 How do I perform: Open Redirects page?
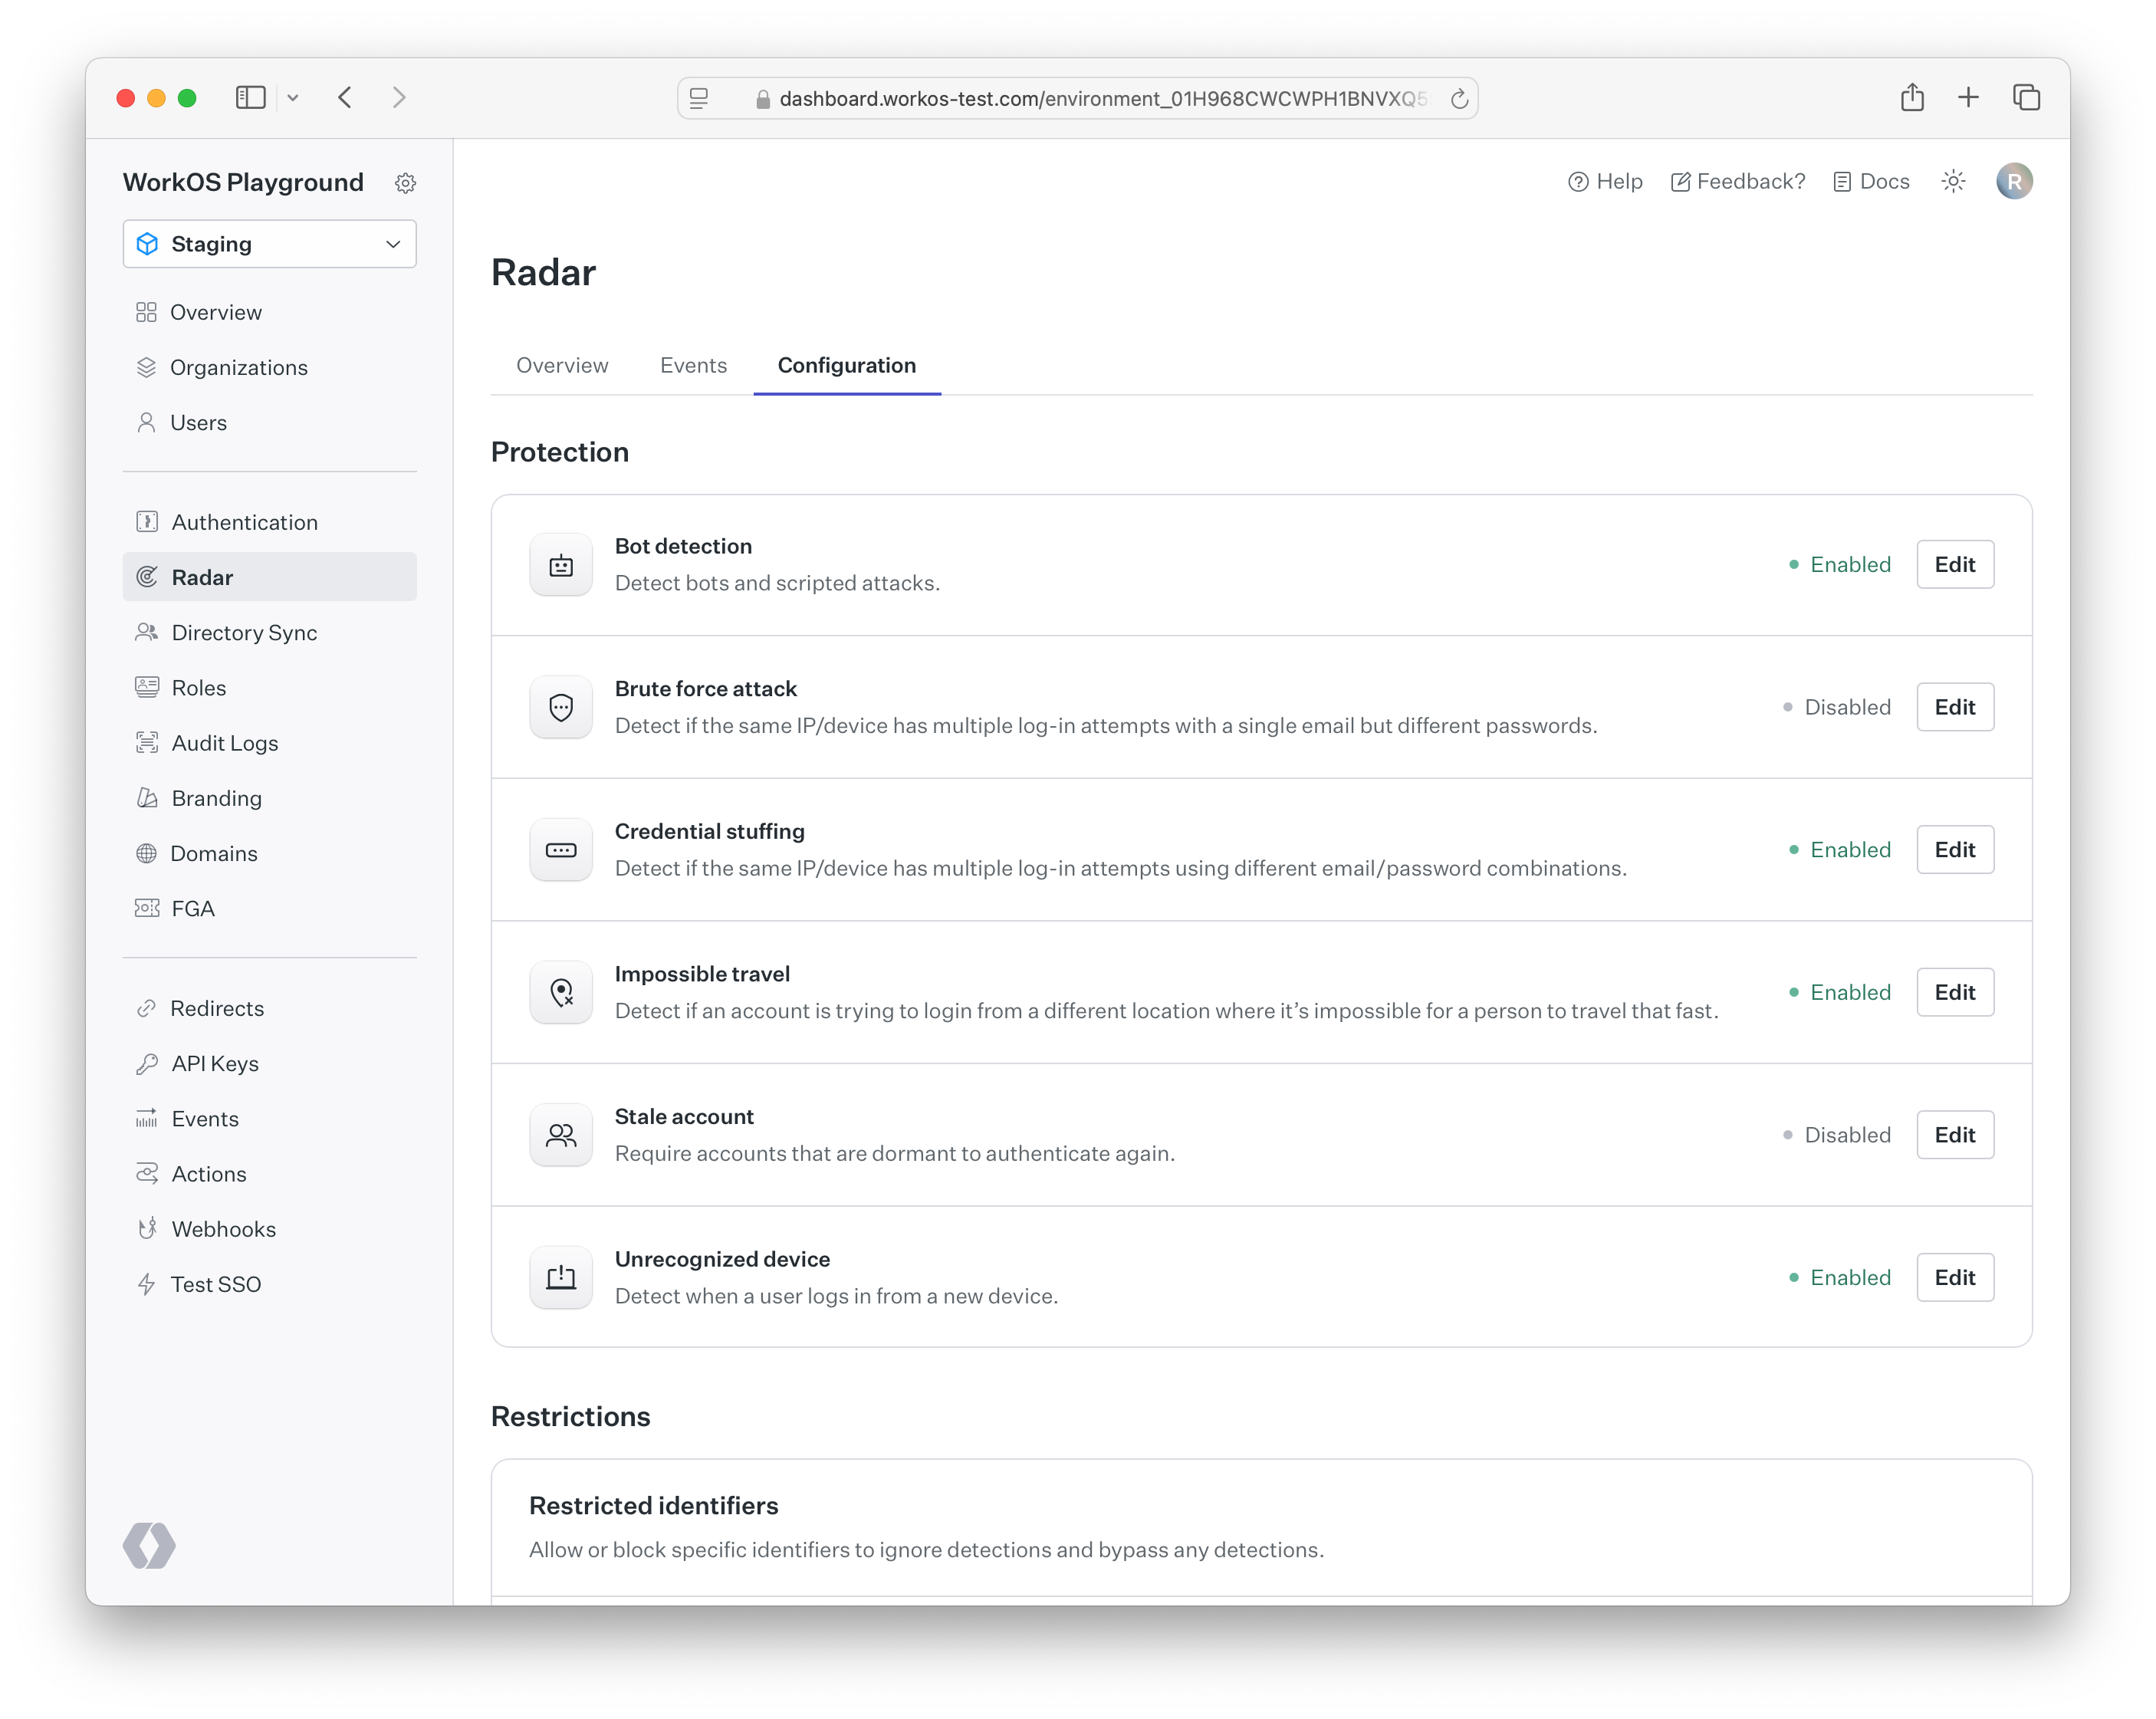(269, 1008)
